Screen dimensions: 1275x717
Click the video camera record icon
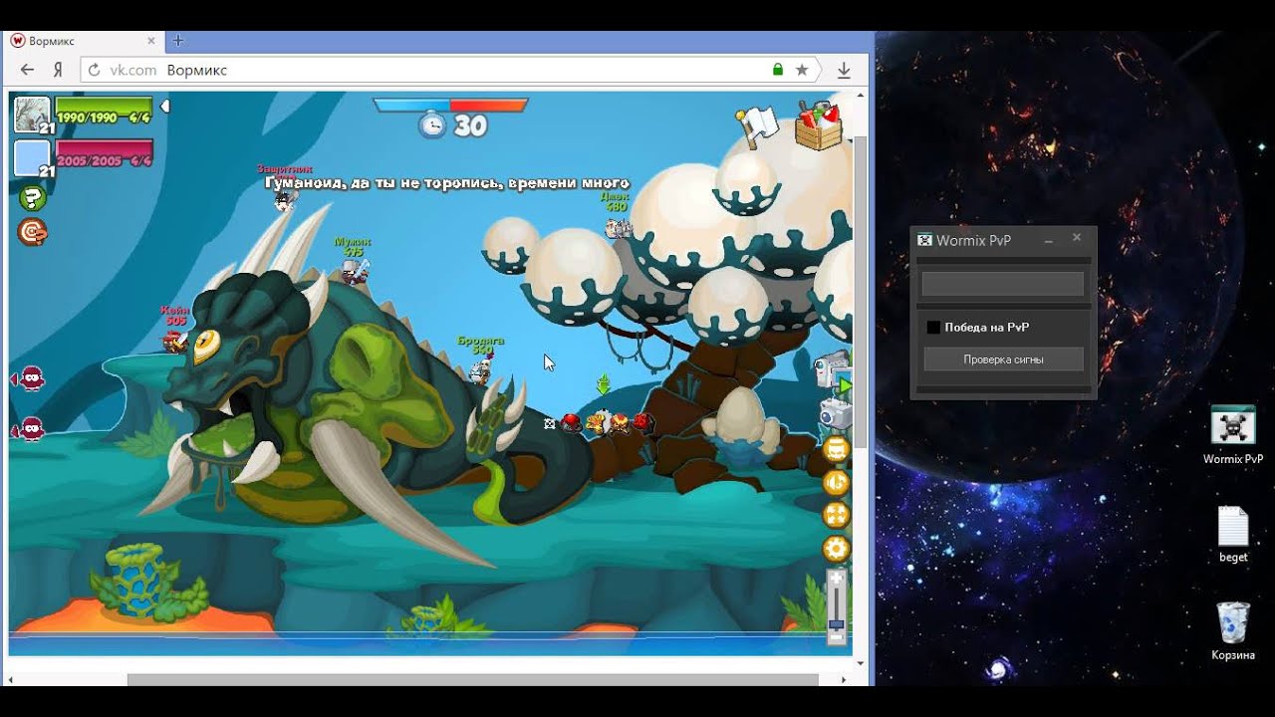[833, 370]
